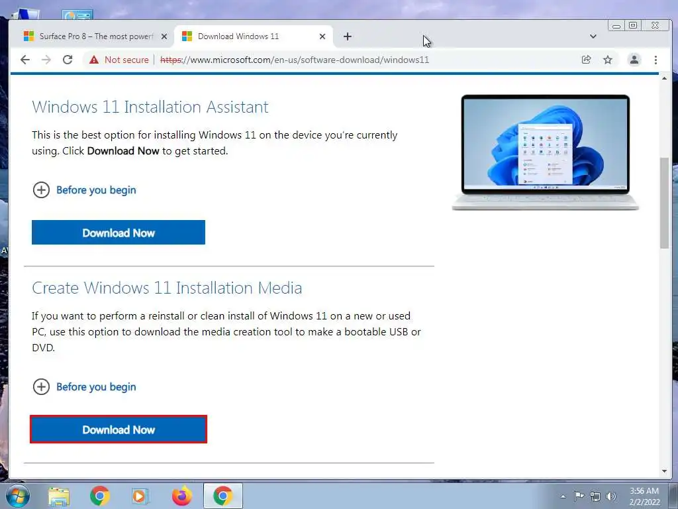Open File Explorer from the taskbar
Screen dimensions: 678x509
pyautogui.click(x=59, y=496)
